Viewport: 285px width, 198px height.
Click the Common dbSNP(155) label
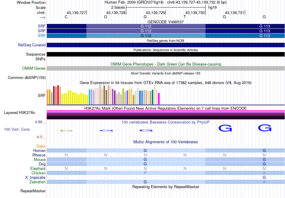coord(27,77)
